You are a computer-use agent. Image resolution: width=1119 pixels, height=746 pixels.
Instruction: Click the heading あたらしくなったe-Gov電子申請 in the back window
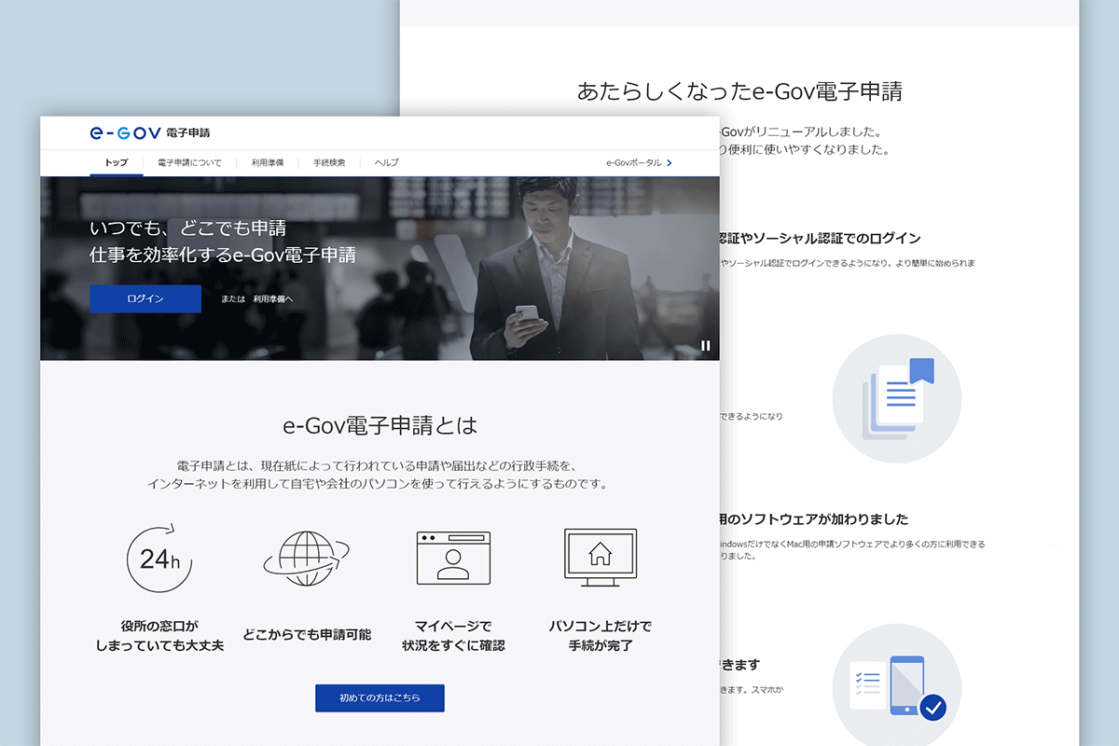point(739,91)
